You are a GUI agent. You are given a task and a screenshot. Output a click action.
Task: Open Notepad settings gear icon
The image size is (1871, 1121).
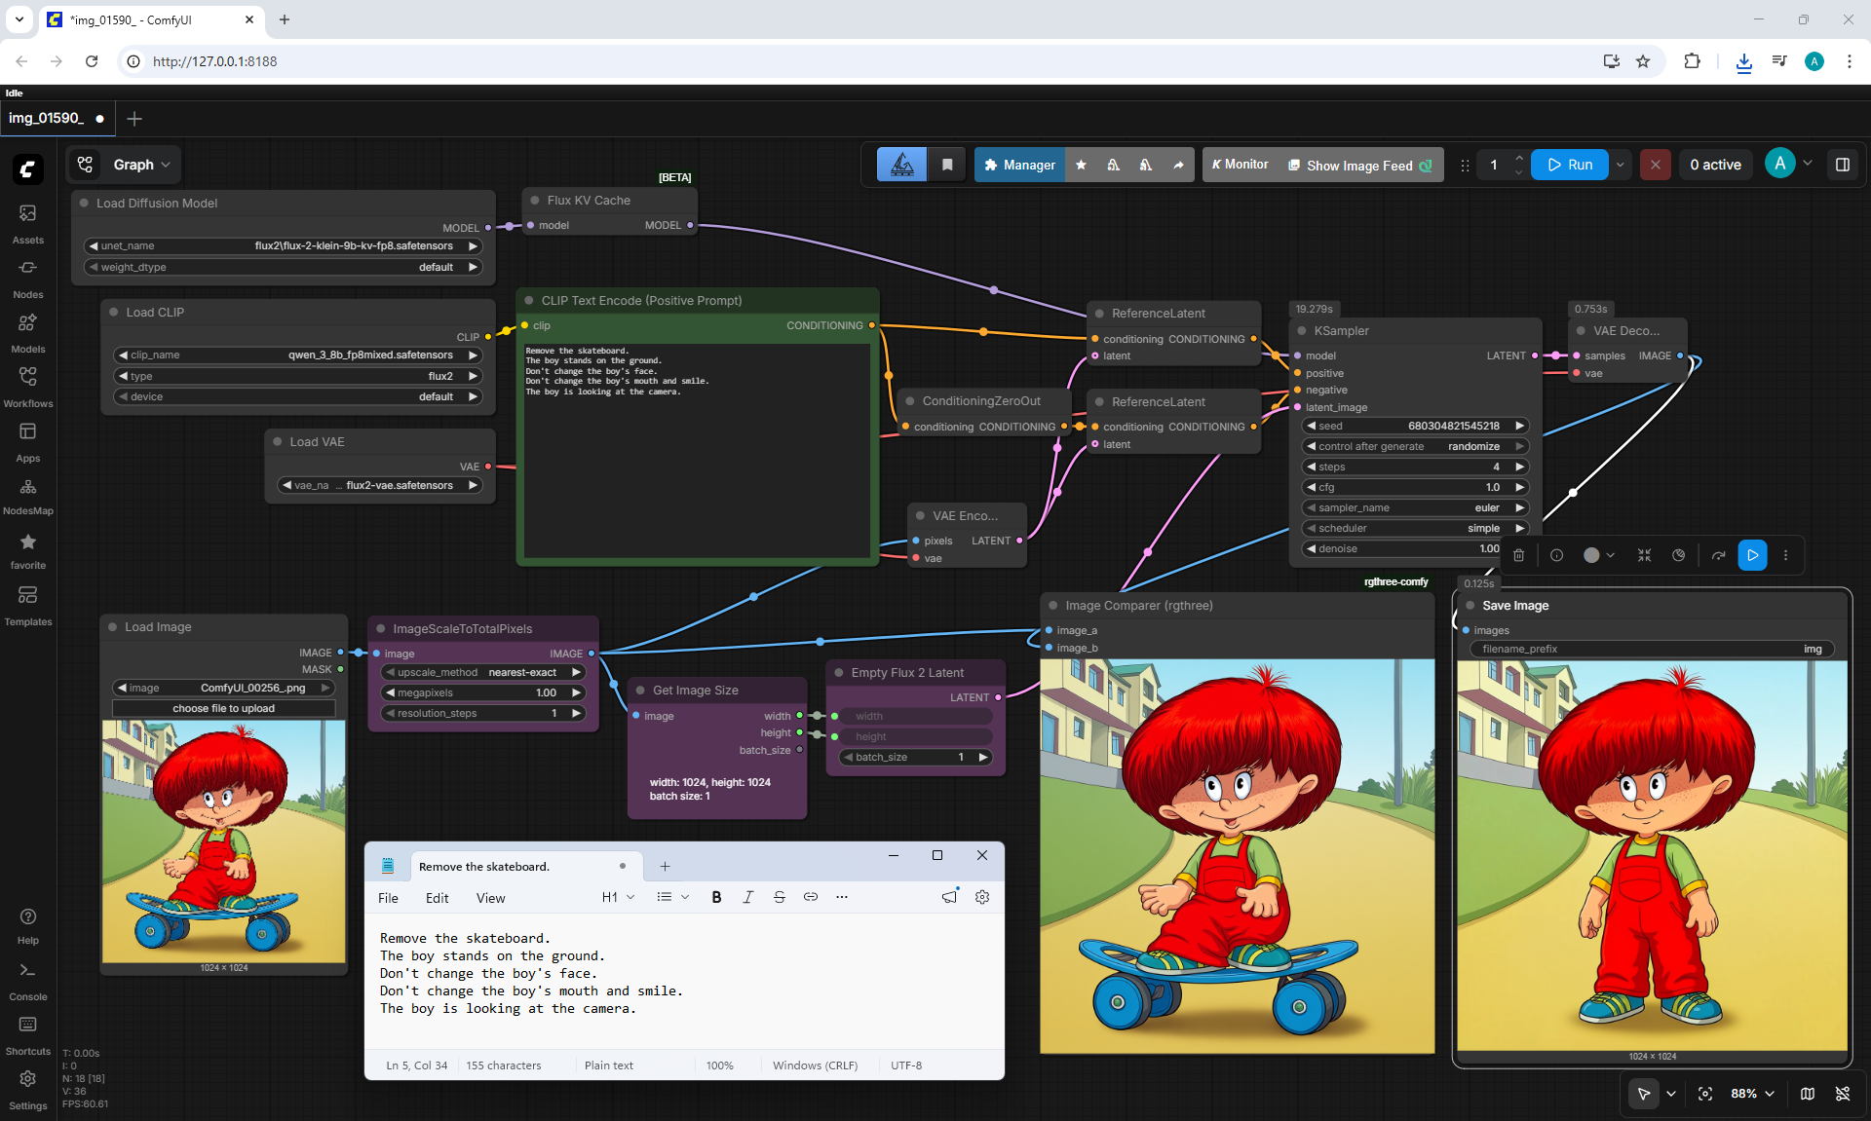(x=982, y=897)
